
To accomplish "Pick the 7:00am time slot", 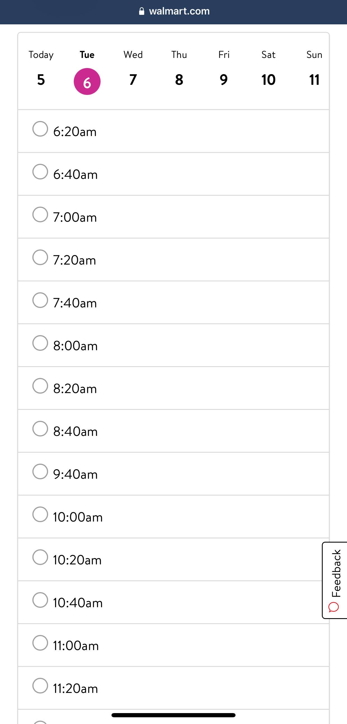I will click(x=40, y=215).
